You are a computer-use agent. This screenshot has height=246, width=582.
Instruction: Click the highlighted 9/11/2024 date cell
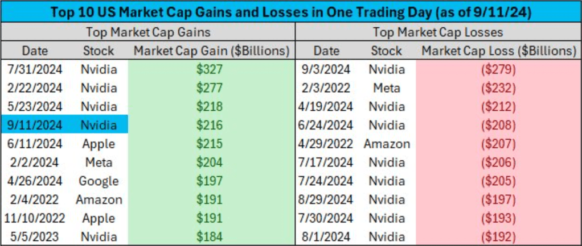(x=36, y=125)
